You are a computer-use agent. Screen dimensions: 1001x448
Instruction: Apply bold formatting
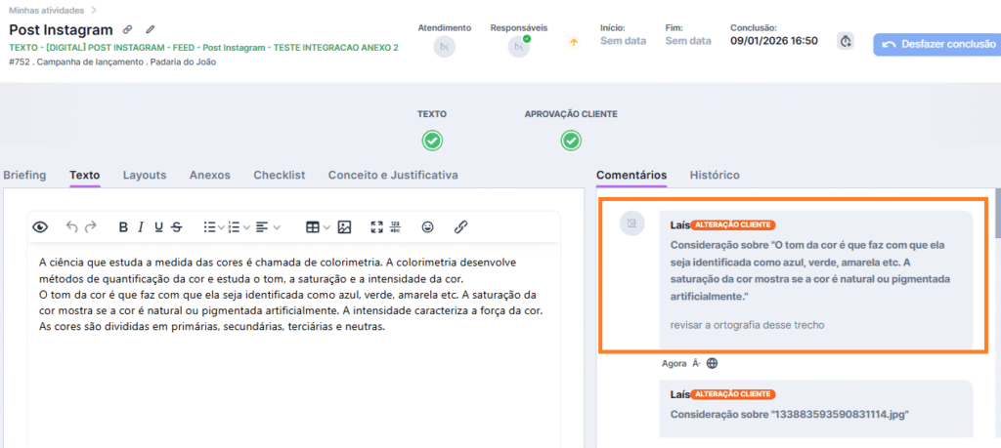click(123, 226)
